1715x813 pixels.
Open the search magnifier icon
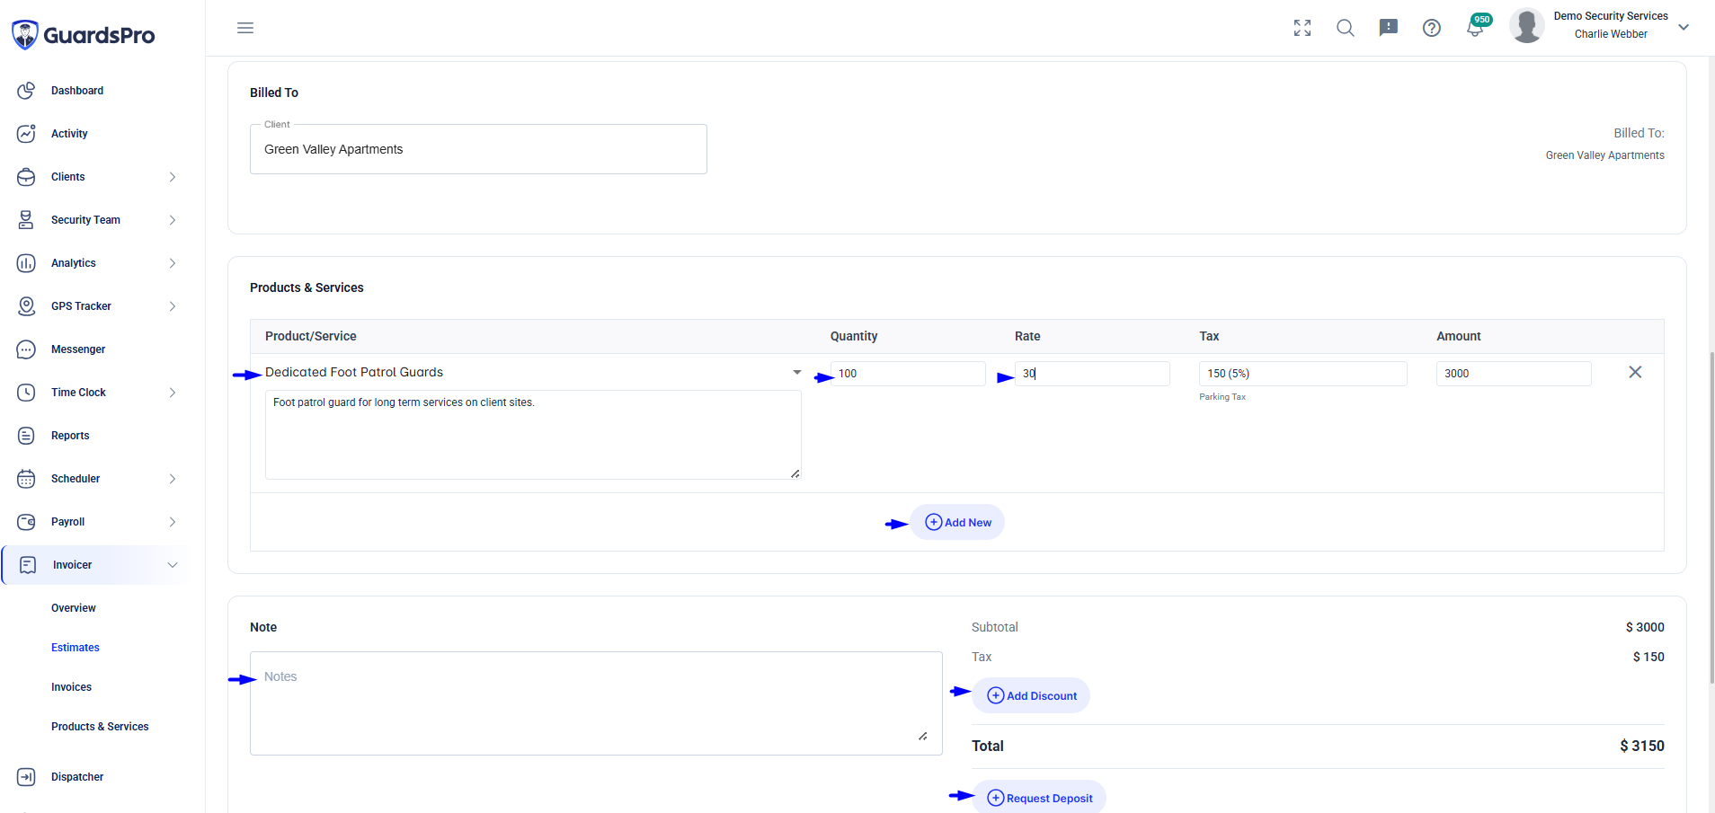(x=1346, y=28)
